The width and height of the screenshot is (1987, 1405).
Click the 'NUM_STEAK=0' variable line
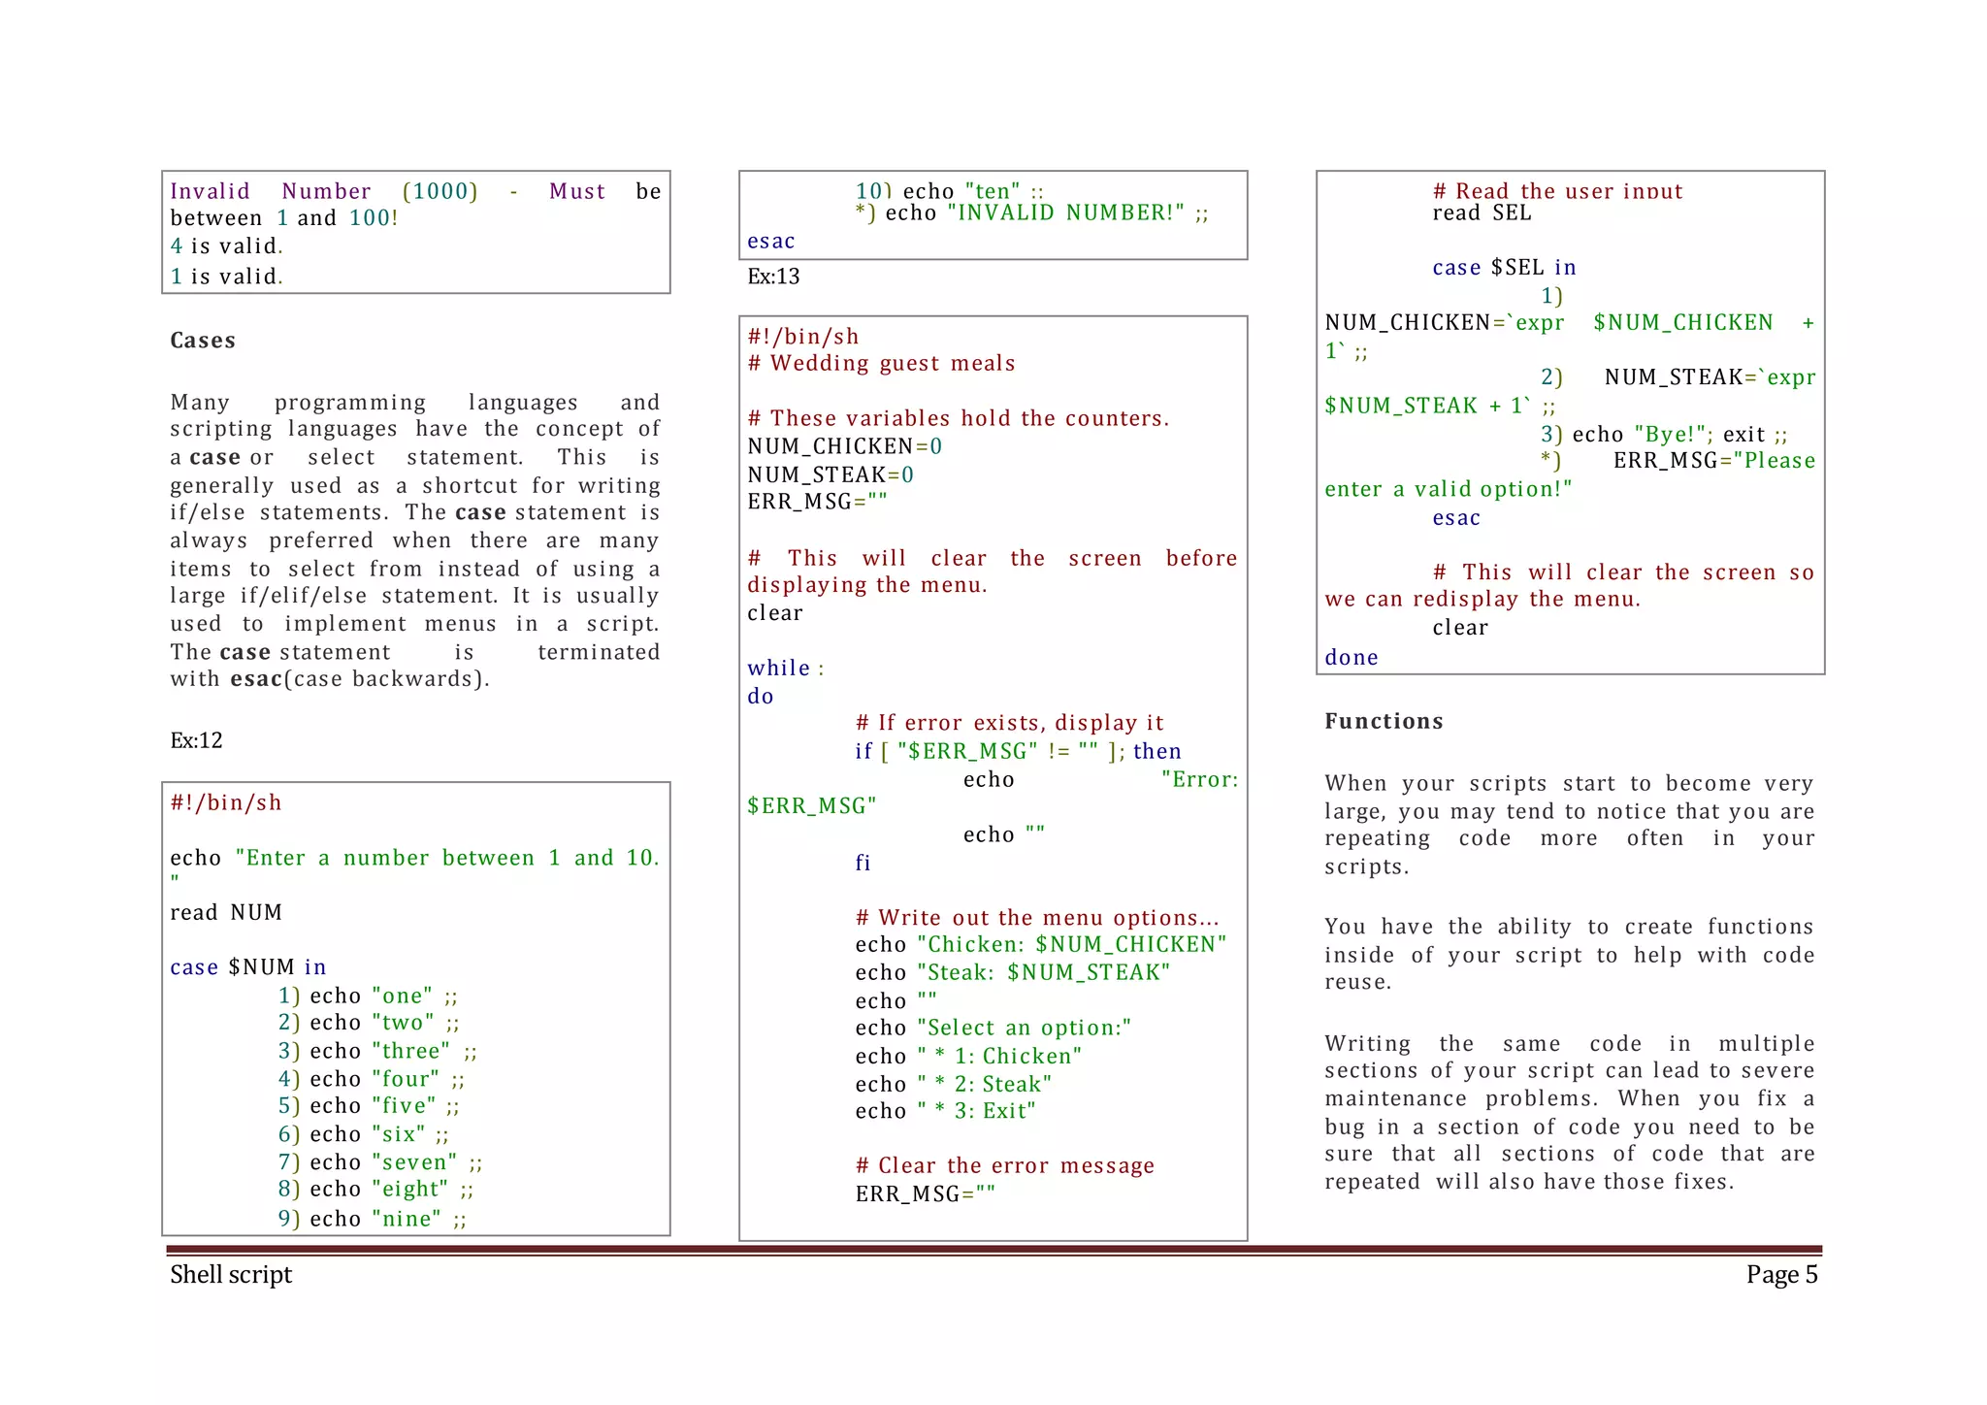[831, 474]
